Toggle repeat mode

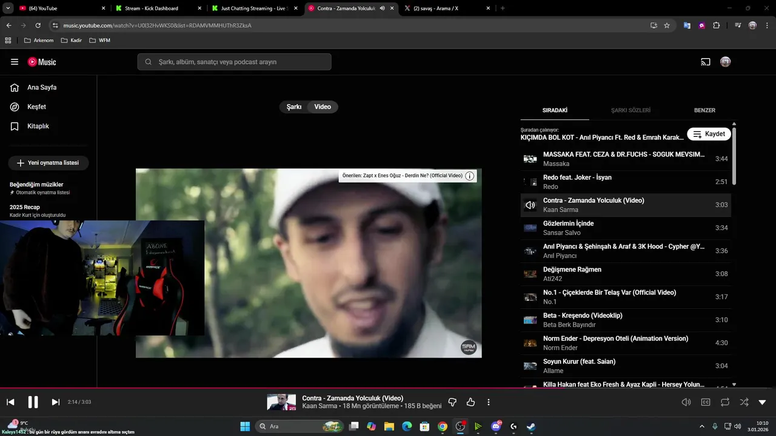point(725,402)
